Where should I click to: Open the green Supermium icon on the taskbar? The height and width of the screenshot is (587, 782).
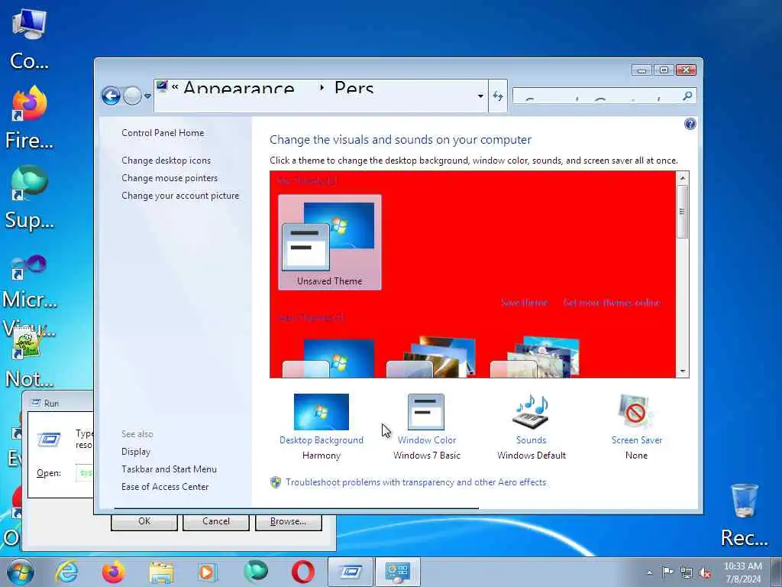[256, 572]
